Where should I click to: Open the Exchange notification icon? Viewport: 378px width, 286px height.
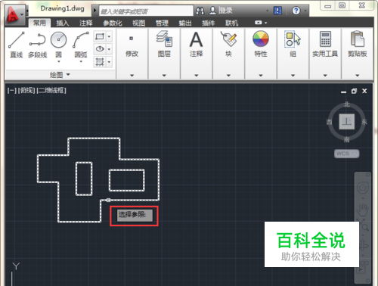click(277, 11)
